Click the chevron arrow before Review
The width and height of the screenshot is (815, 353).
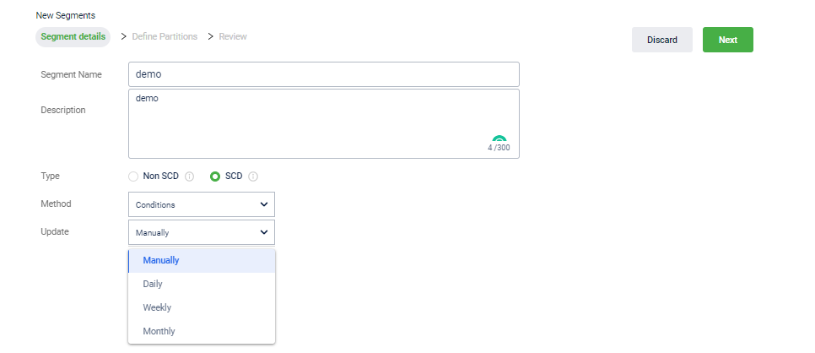(211, 36)
